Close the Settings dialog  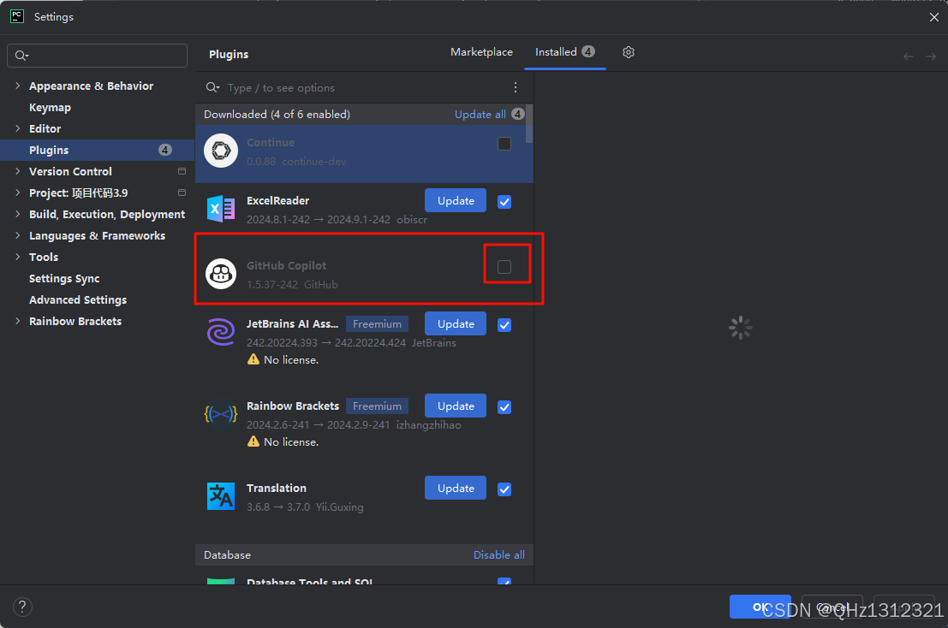pyautogui.click(x=934, y=17)
